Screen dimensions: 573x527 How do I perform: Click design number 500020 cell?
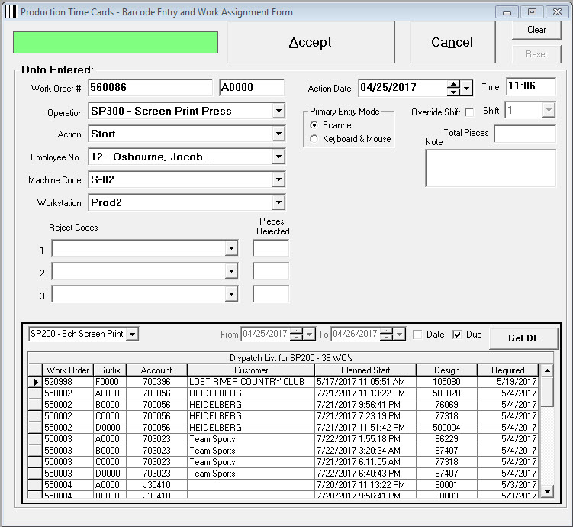(446, 393)
